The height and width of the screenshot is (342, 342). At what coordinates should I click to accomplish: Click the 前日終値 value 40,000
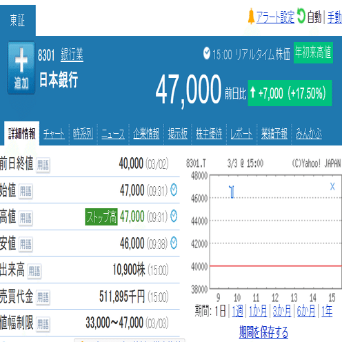point(131,163)
